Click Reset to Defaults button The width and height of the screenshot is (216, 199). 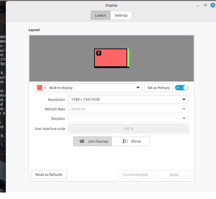click(49, 174)
